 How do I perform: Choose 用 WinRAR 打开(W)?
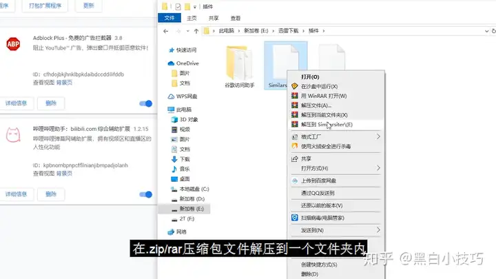335,96
